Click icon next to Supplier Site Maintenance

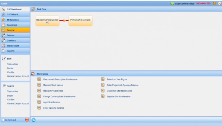tap(103, 96)
